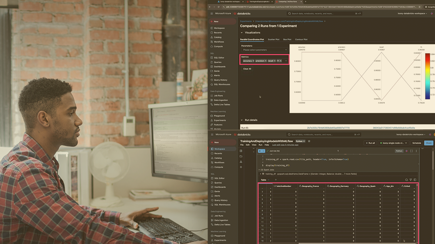Click the color scale bar on the plot

coord(428,76)
